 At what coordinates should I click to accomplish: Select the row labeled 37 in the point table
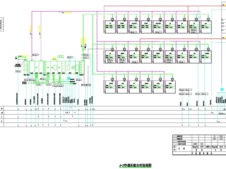[113, 109]
